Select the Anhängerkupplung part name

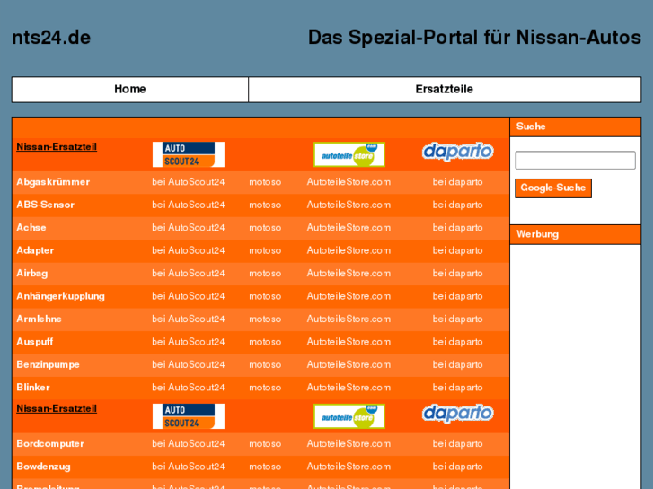click(61, 296)
